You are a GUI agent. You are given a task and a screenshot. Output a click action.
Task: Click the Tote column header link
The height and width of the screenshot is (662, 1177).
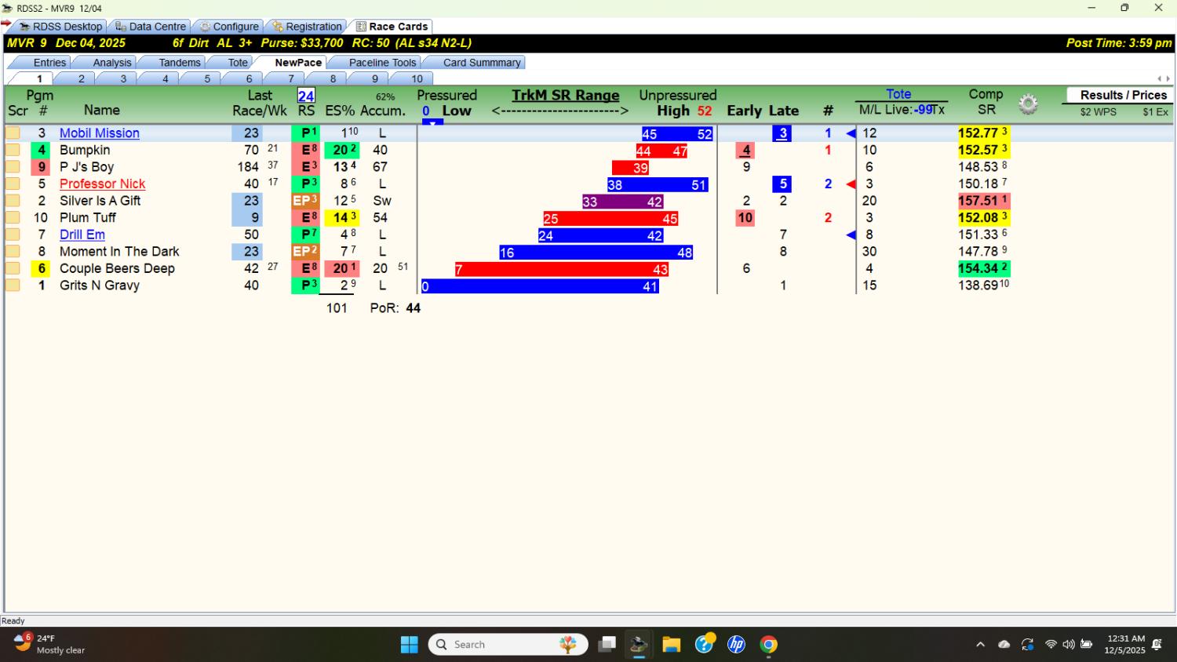pyautogui.click(x=898, y=94)
